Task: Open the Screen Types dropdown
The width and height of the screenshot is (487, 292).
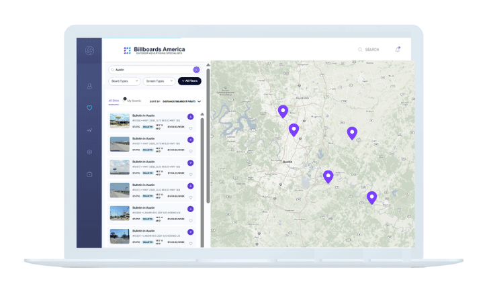Action: tap(159, 81)
